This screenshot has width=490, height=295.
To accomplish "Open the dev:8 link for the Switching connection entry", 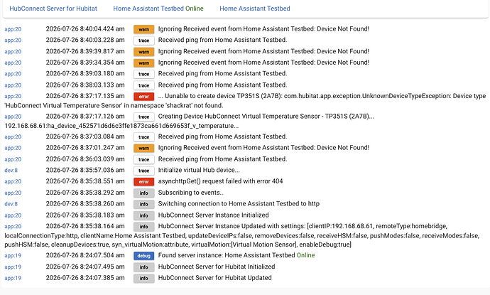I will point(11,204).
